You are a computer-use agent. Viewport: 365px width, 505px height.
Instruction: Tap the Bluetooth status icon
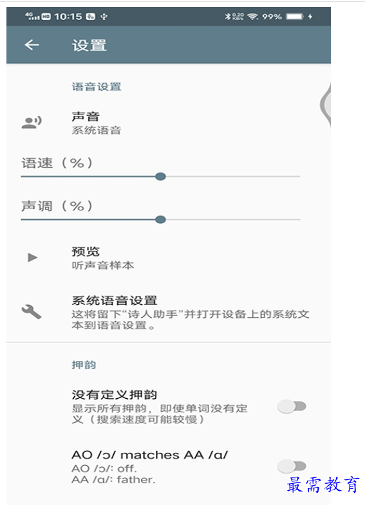227,17
